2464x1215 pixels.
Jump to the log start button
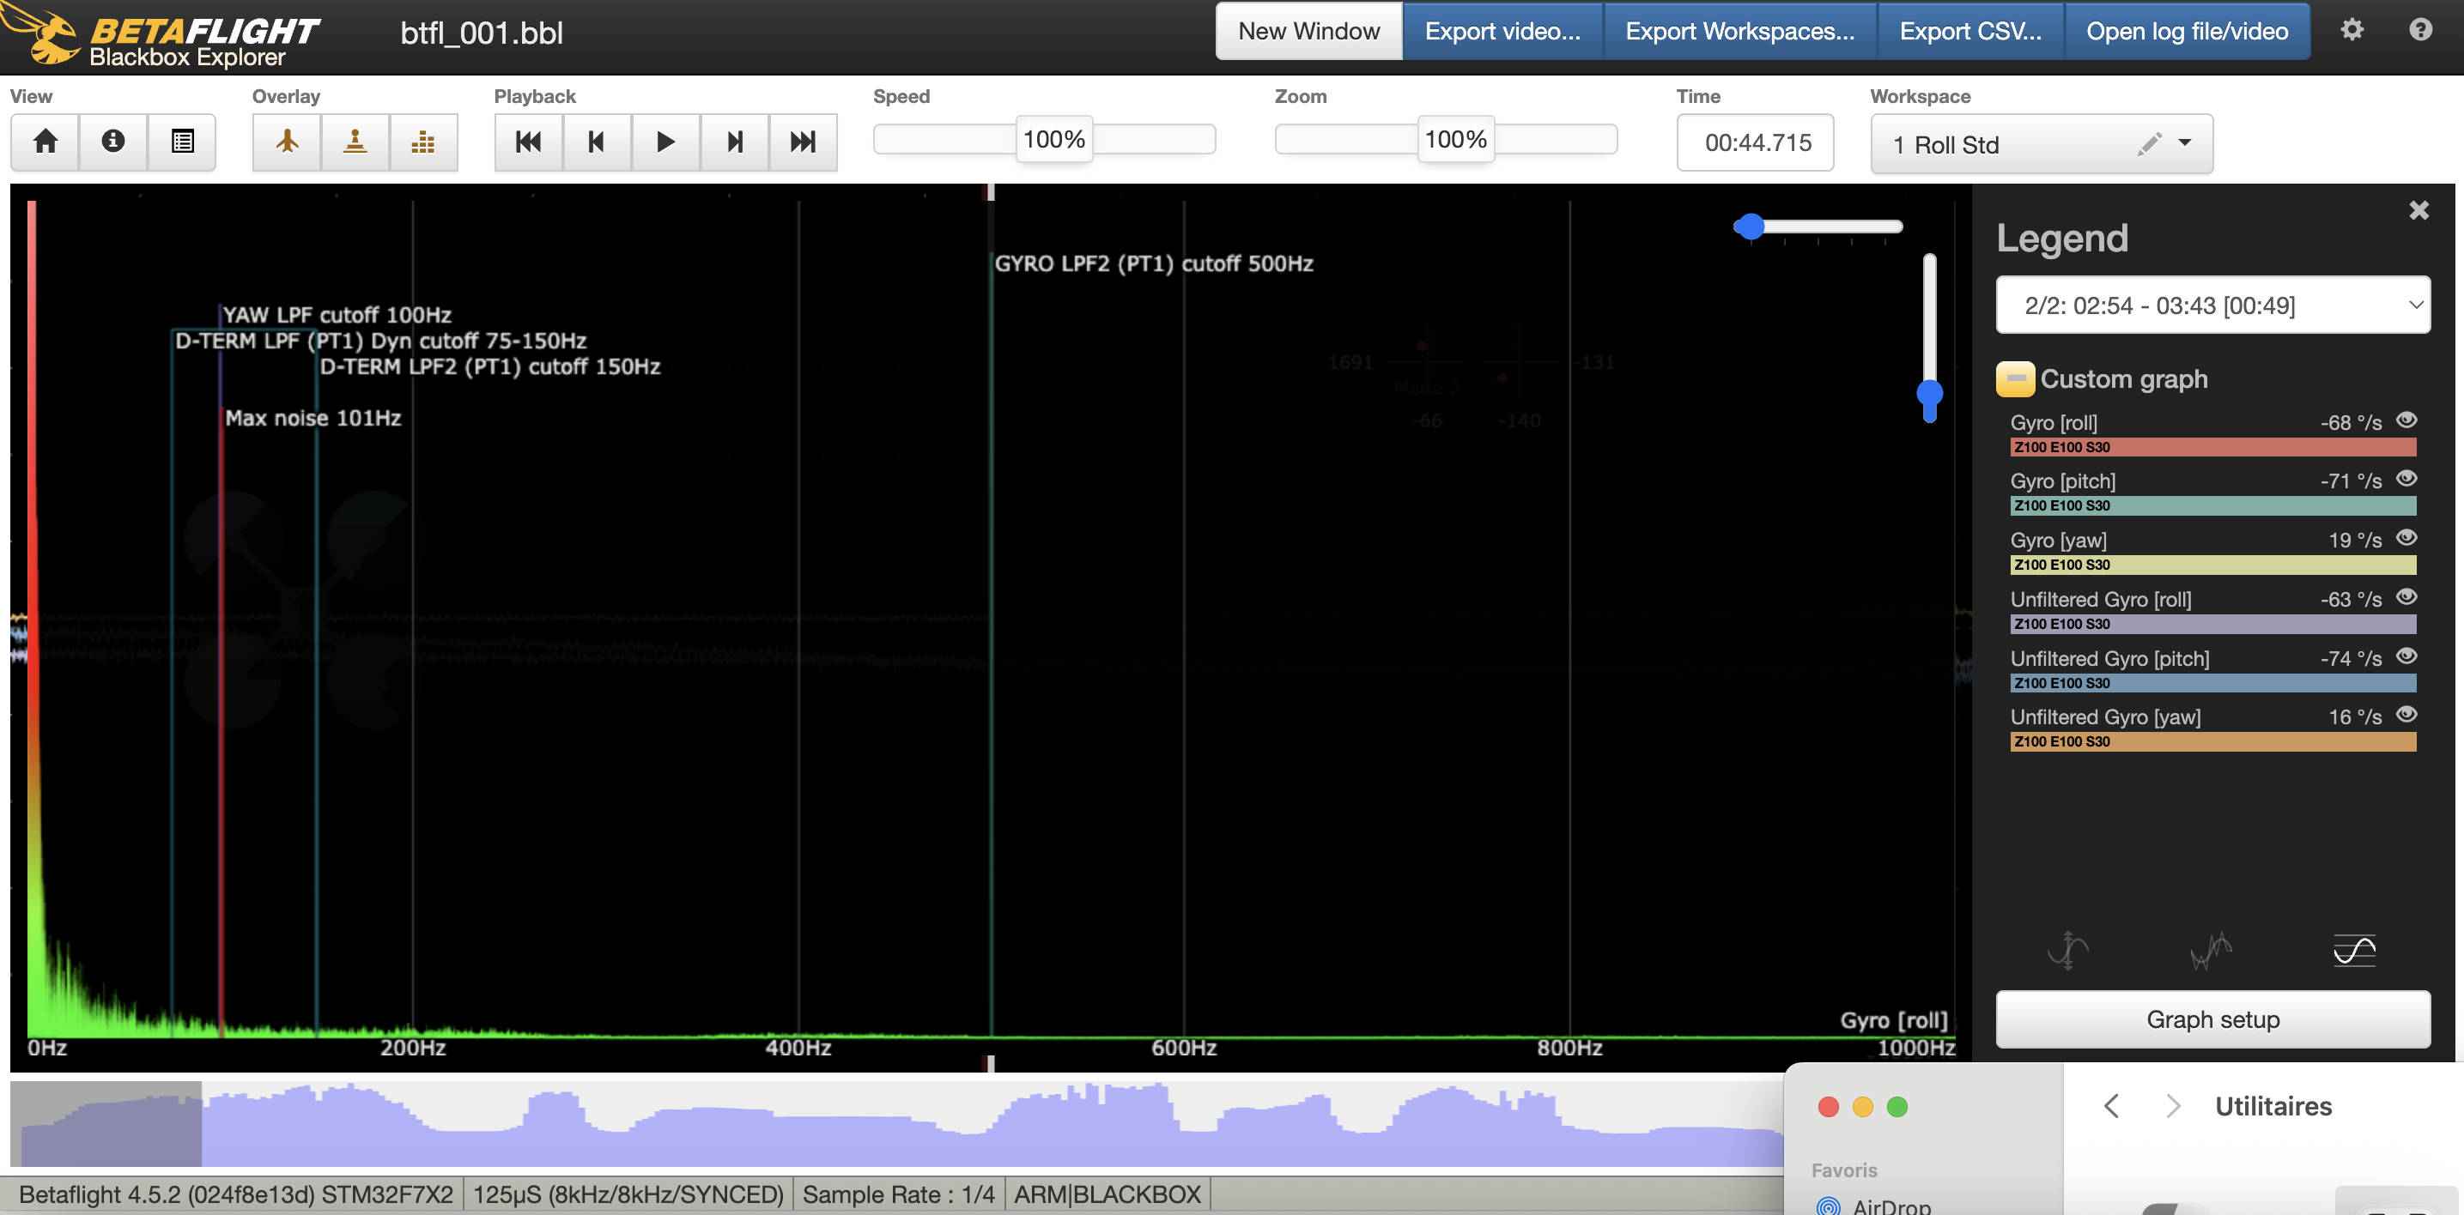tap(528, 142)
